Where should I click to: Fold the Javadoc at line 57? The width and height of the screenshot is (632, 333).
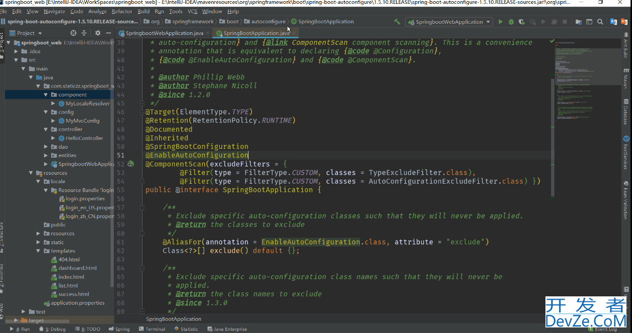[x=142, y=207]
